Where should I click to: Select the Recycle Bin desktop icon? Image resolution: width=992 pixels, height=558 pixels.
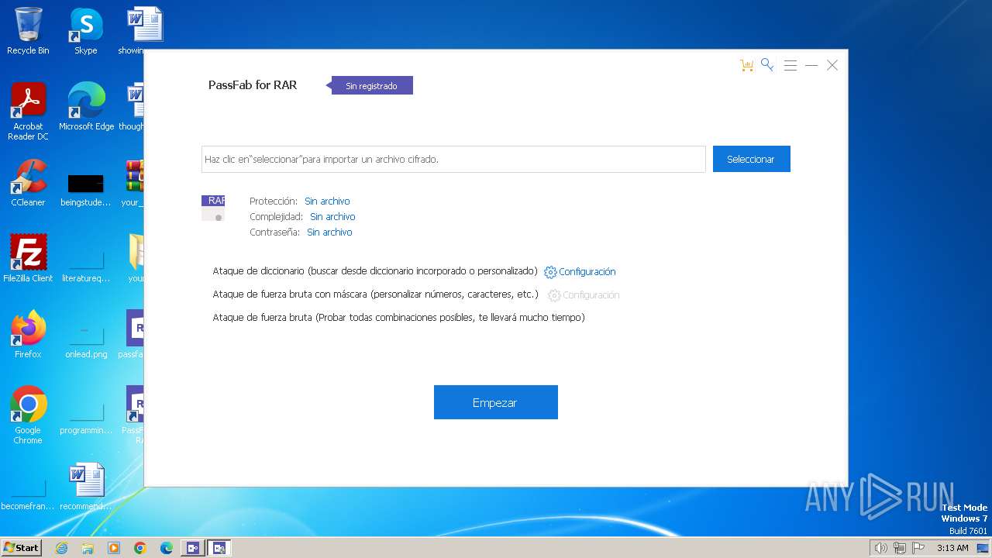tap(28, 32)
